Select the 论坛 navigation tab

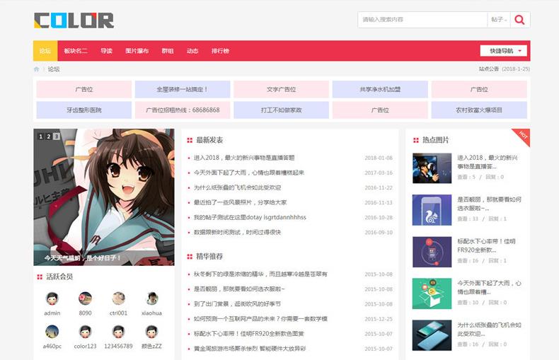[45, 51]
